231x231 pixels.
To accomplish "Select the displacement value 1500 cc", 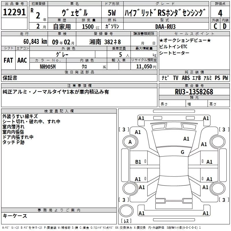I will point(91,27).
